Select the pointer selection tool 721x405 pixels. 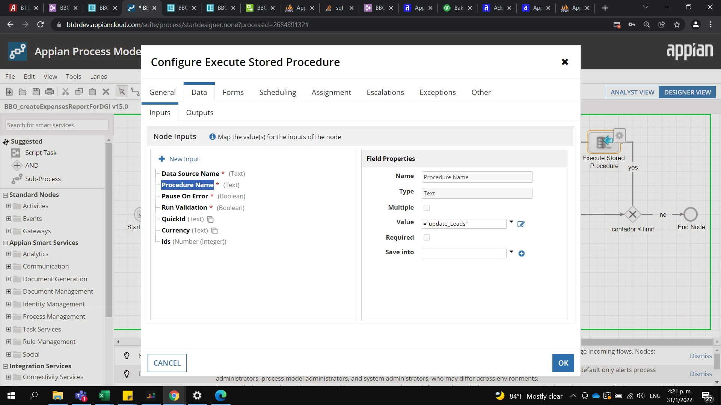coord(122,92)
